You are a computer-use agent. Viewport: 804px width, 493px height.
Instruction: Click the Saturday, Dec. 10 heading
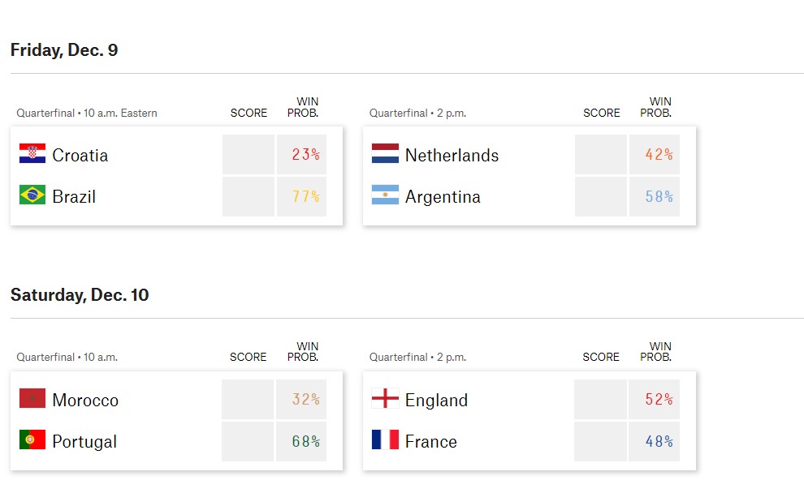click(x=80, y=295)
